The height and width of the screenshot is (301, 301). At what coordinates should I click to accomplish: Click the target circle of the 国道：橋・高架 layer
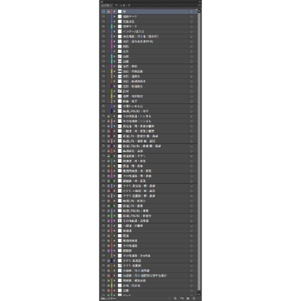[191, 166]
